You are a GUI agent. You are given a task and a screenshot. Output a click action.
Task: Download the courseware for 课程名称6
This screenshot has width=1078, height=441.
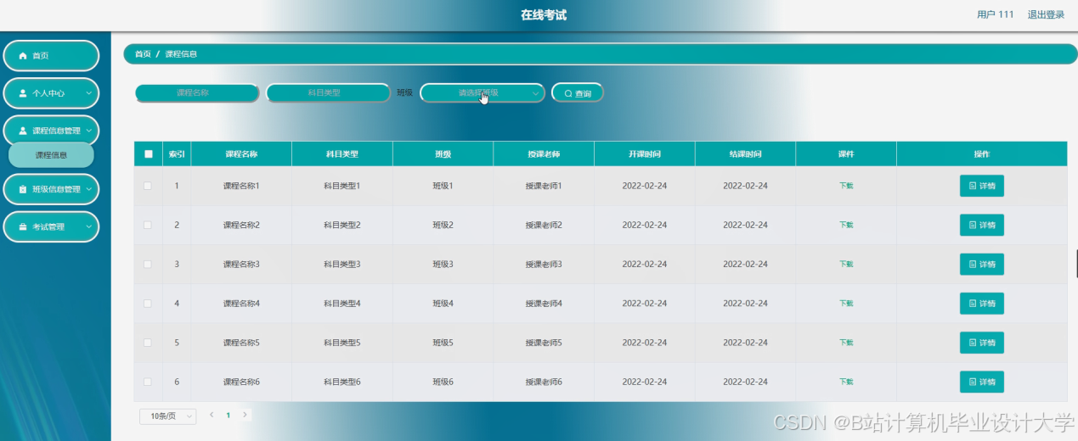(x=846, y=382)
